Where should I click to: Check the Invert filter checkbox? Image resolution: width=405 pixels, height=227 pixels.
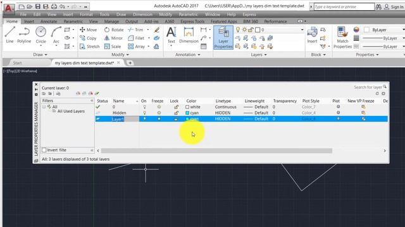coord(44,150)
